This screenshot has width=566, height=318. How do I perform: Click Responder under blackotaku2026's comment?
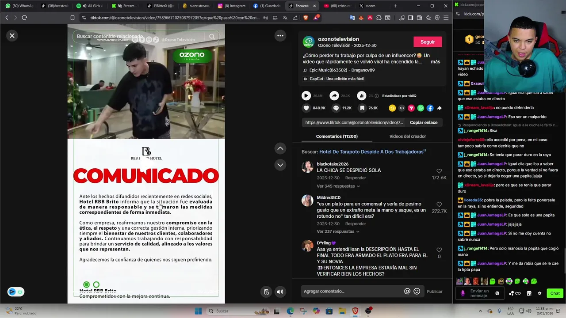[x=356, y=178]
